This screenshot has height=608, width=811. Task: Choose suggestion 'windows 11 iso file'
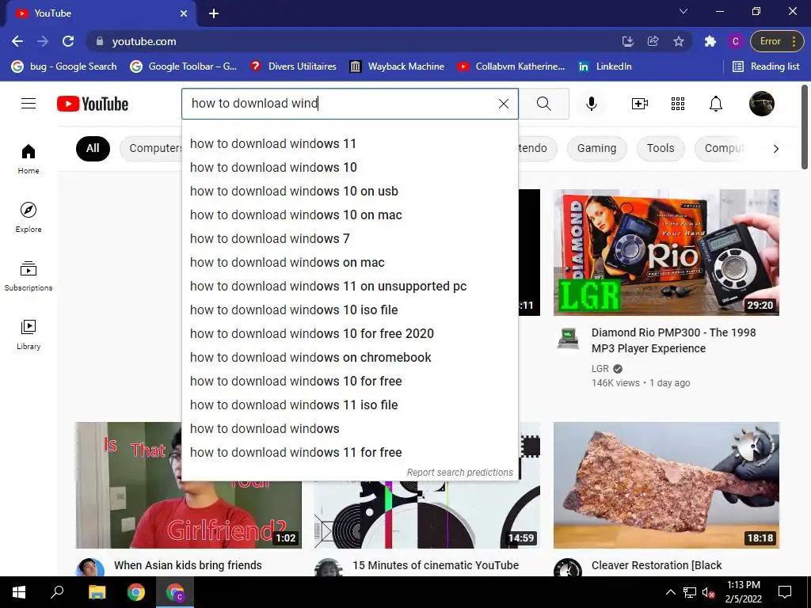[x=349, y=405]
